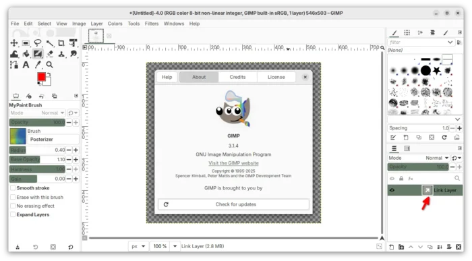Image resolution: width=472 pixels, height=261 pixels.
Task: Toggle visibility eye of Link Layer
Action: (x=392, y=190)
